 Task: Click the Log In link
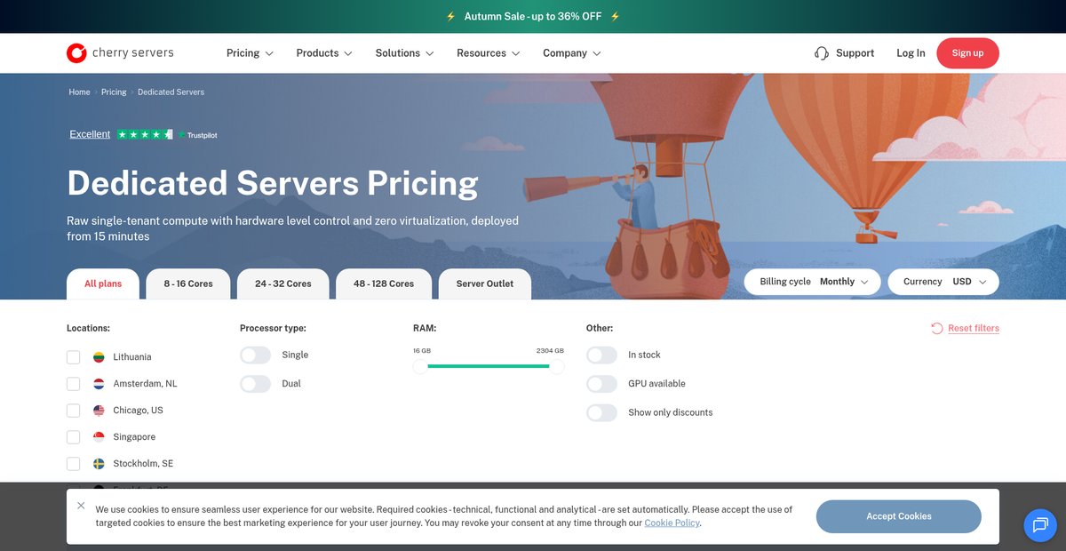click(911, 53)
